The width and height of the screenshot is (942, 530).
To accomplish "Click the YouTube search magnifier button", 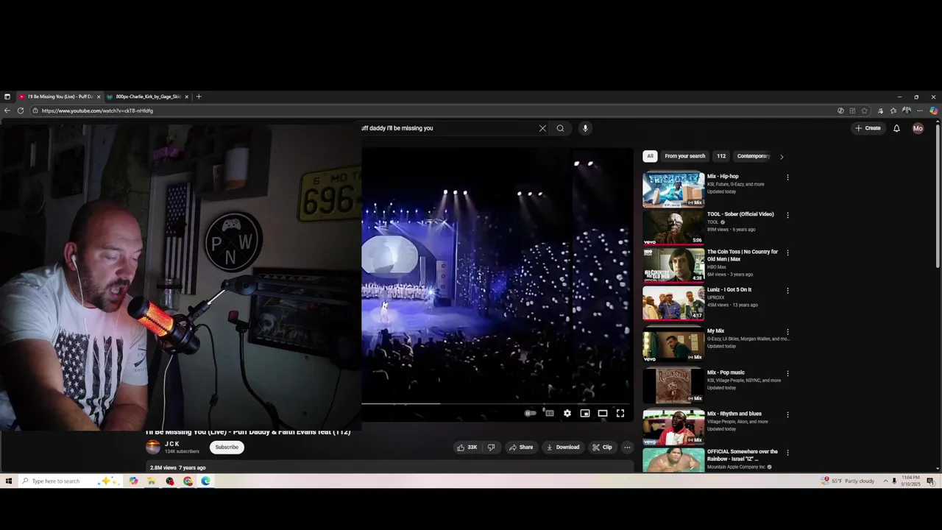I will (x=560, y=128).
